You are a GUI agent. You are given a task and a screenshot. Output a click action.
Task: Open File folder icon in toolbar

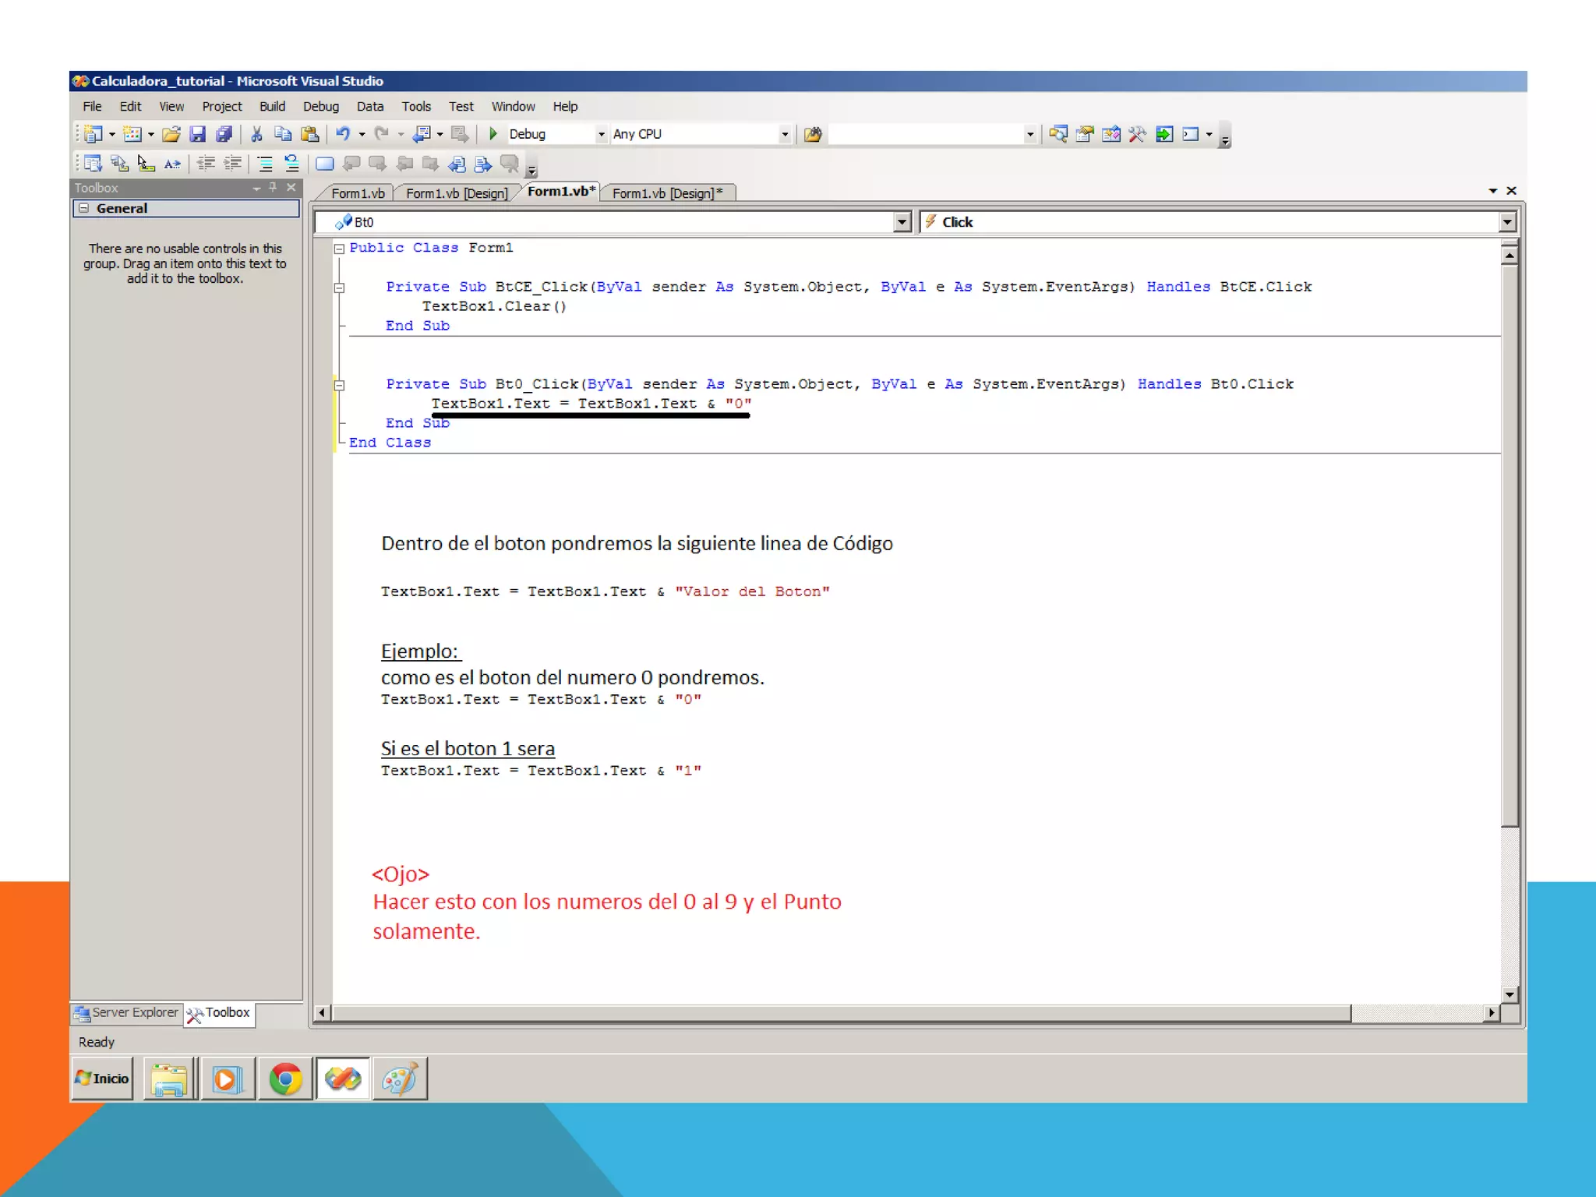(x=171, y=134)
